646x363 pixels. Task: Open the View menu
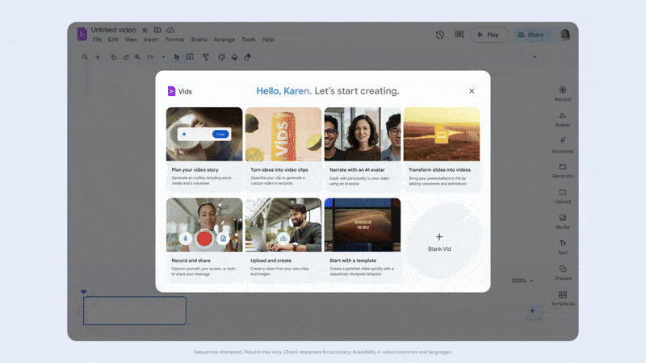pos(131,40)
